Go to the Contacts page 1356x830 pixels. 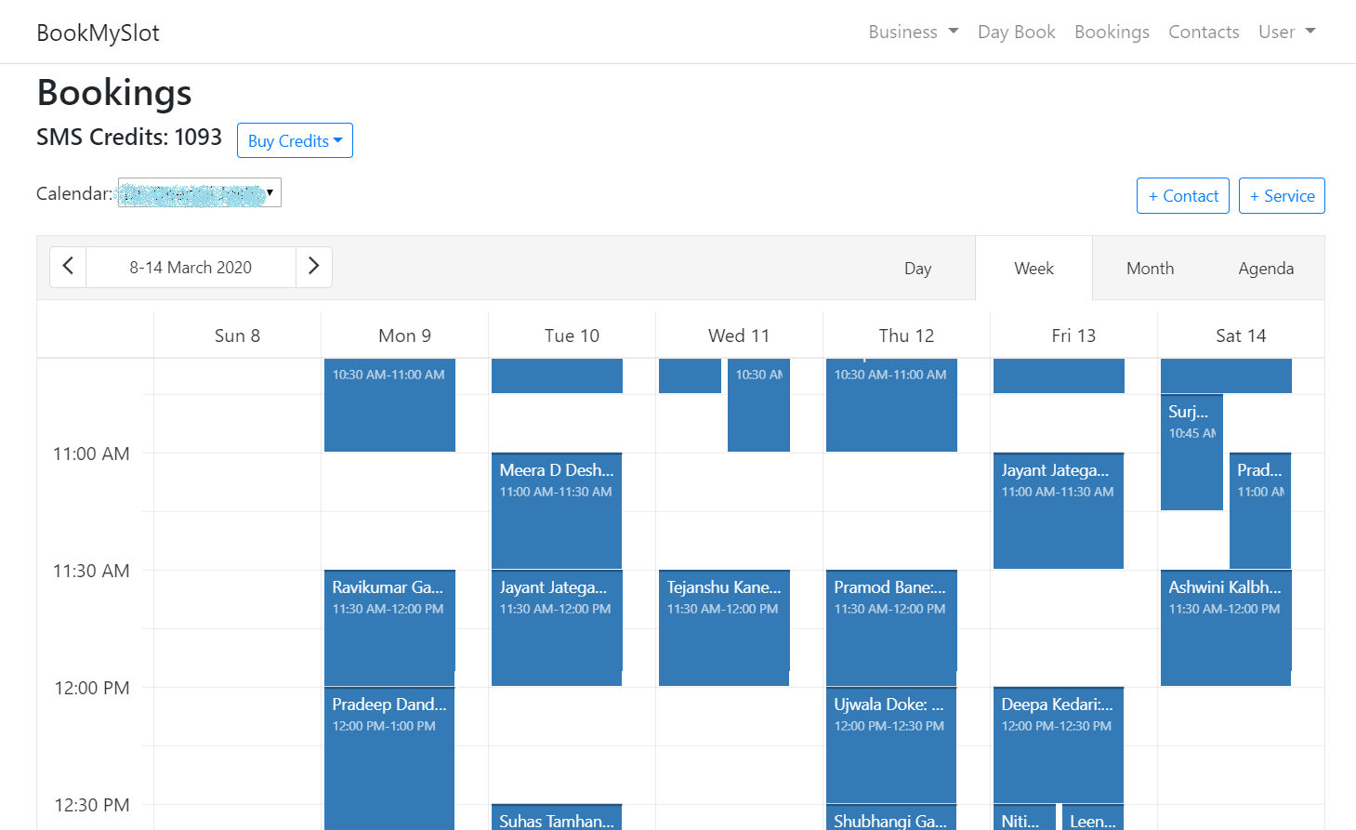(x=1204, y=32)
